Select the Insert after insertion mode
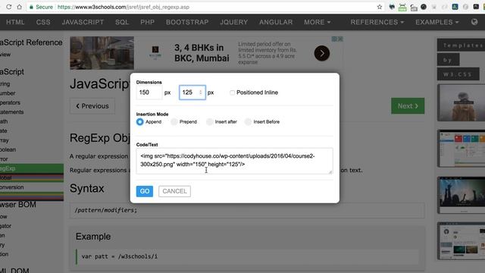485x273 pixels. 210,121
